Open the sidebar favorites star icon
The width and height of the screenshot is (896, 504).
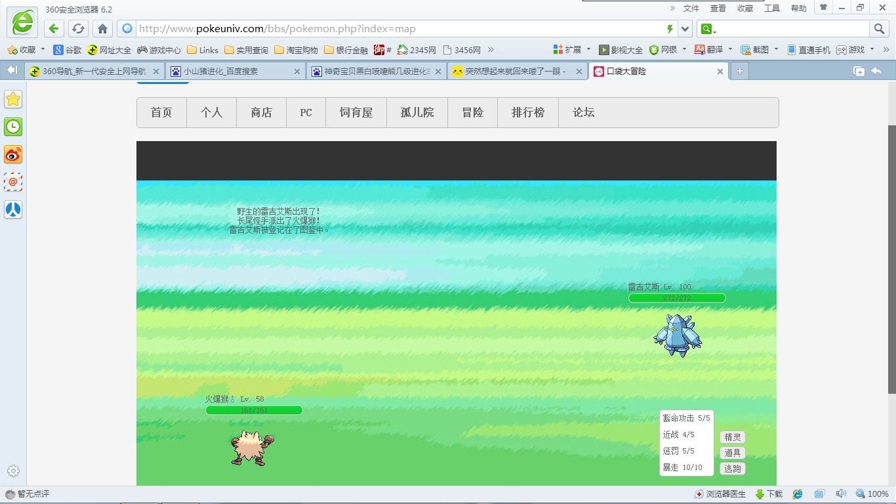pos(13,99)
